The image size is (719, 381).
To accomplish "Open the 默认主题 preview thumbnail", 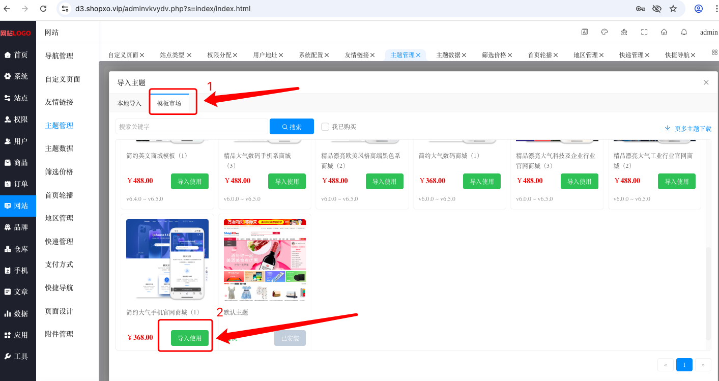I will 265,259.
